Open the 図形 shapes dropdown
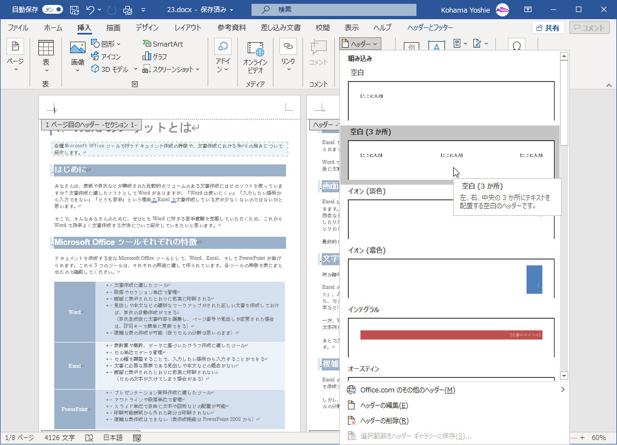The width and height of the screenshot is (617, 445). tap(106, 44)
